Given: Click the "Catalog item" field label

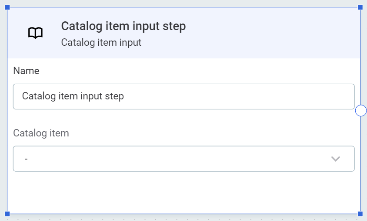Looking at the screenshot, I should click(x=41, y=133).
